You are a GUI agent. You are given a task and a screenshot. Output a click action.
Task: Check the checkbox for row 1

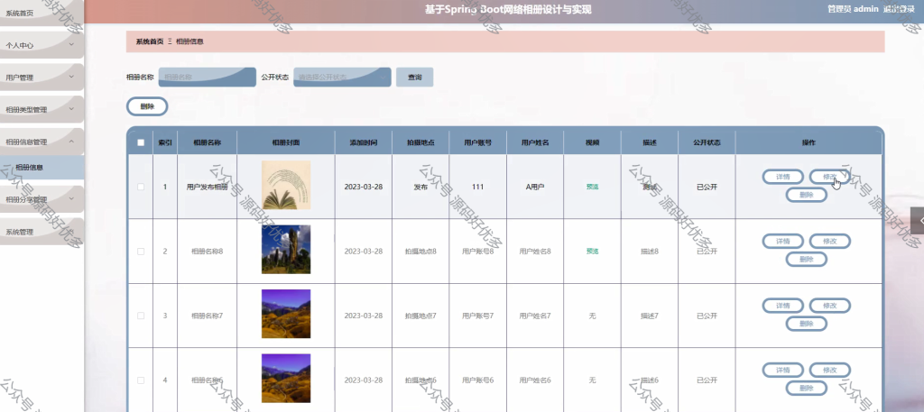tap(140, 187)
